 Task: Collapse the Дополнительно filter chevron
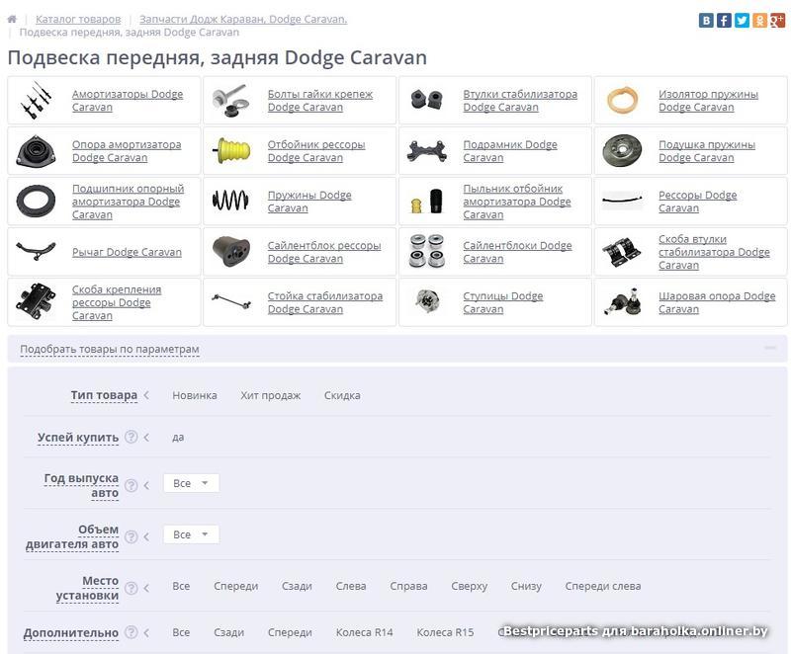point(146,632)
